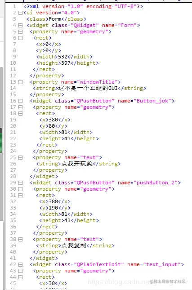Click the <class>Form</class> line

[x=56, y=19]
